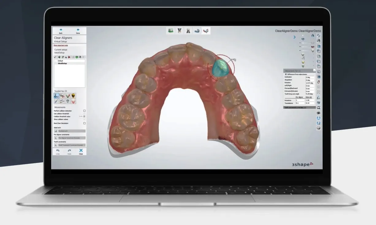Select the pink gum tool in Toolkit
Viewport: 376px width, 225px height.
pos(74,101)
